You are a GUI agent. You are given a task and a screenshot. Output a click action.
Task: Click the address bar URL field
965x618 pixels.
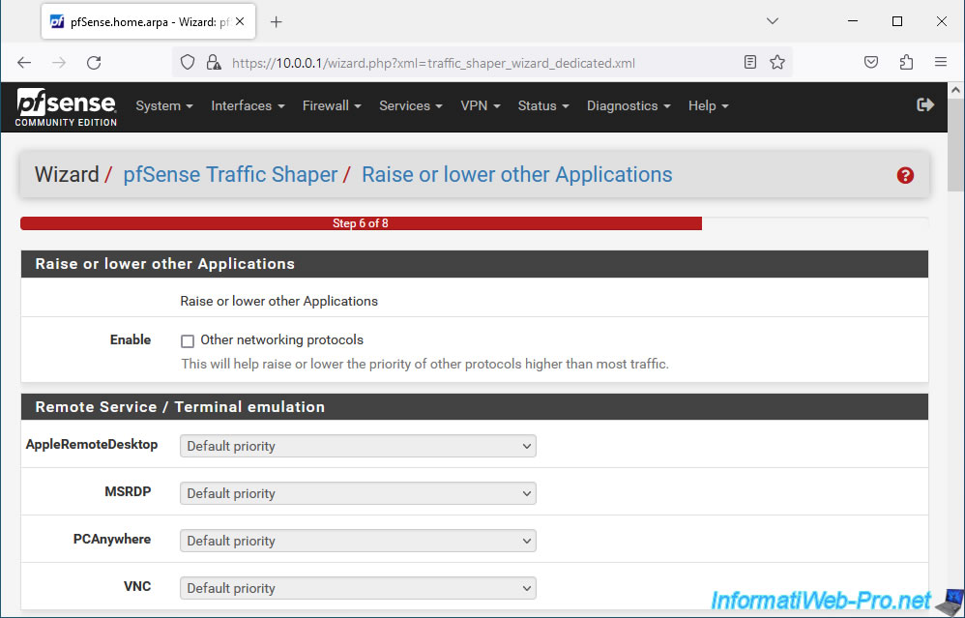pos(482,63)
